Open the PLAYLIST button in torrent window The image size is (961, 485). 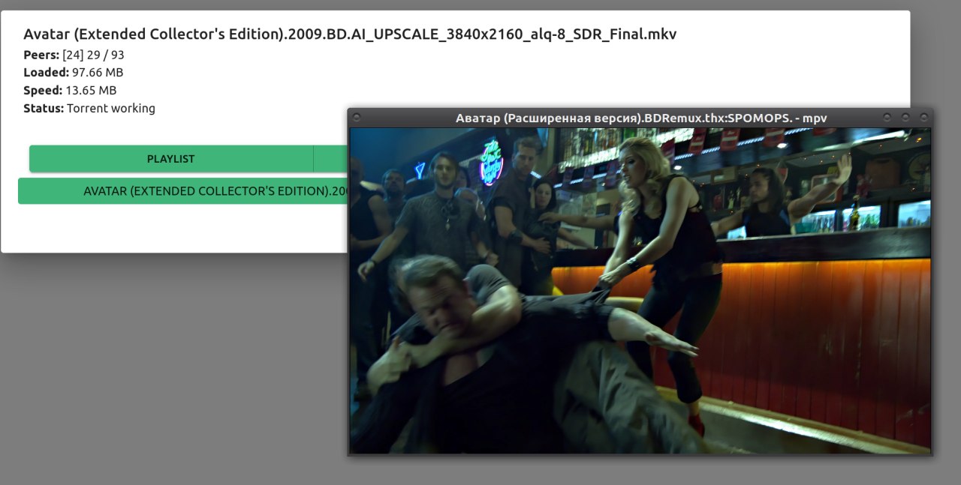170,159
